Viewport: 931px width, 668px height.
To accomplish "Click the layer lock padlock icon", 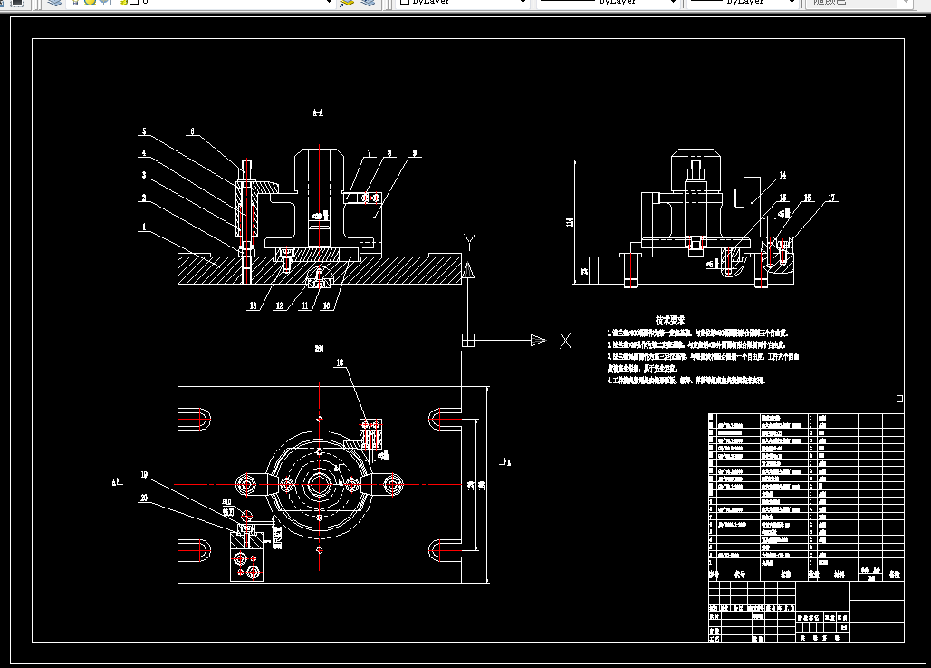I will 123,2.
